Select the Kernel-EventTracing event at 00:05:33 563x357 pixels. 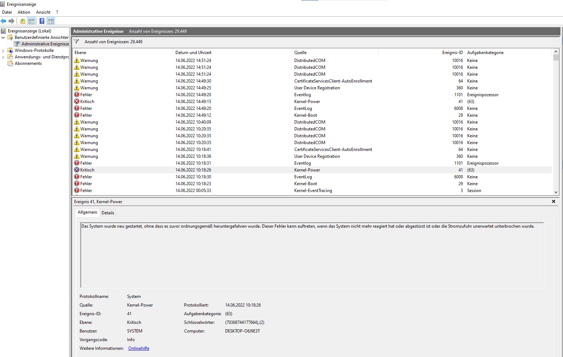click(312, 191)
